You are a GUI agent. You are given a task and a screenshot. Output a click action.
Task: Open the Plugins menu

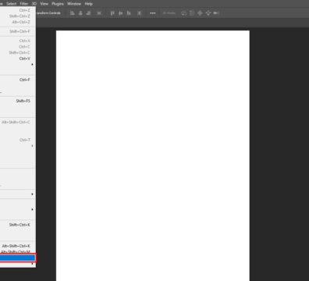tap(58, 4)
